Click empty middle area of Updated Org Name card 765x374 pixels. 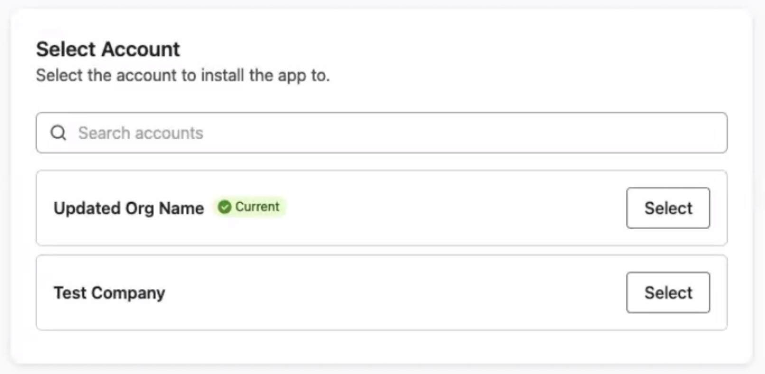point(451,208)
